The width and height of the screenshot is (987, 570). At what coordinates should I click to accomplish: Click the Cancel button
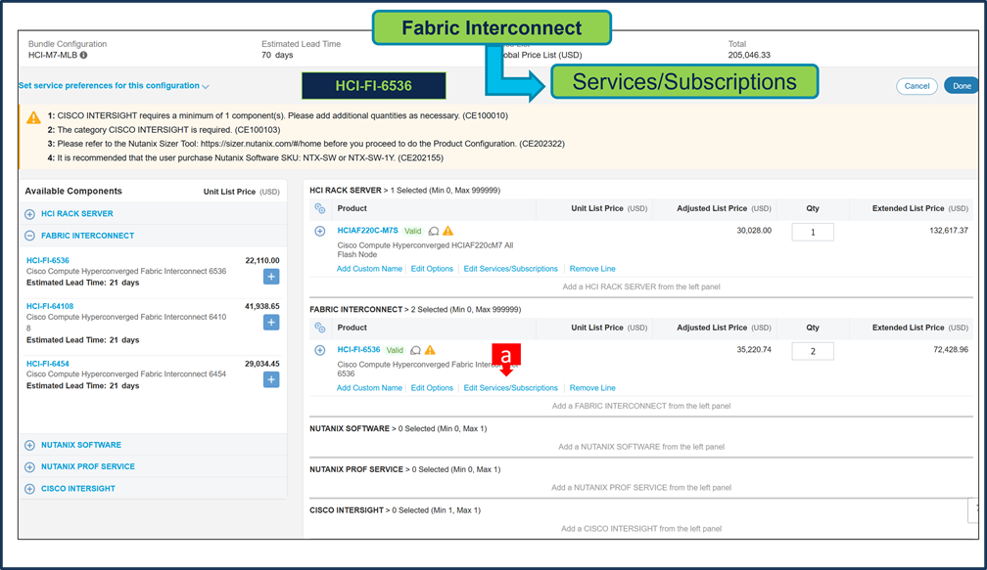point(916,86)
